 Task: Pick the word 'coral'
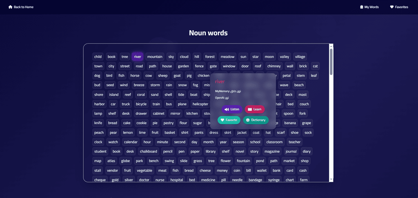click(x=141, y=95)
